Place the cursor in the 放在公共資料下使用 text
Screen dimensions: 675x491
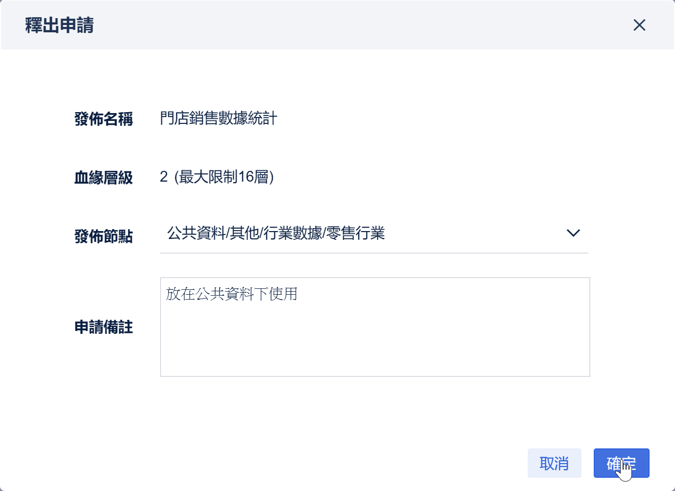(x=232, y=294)
